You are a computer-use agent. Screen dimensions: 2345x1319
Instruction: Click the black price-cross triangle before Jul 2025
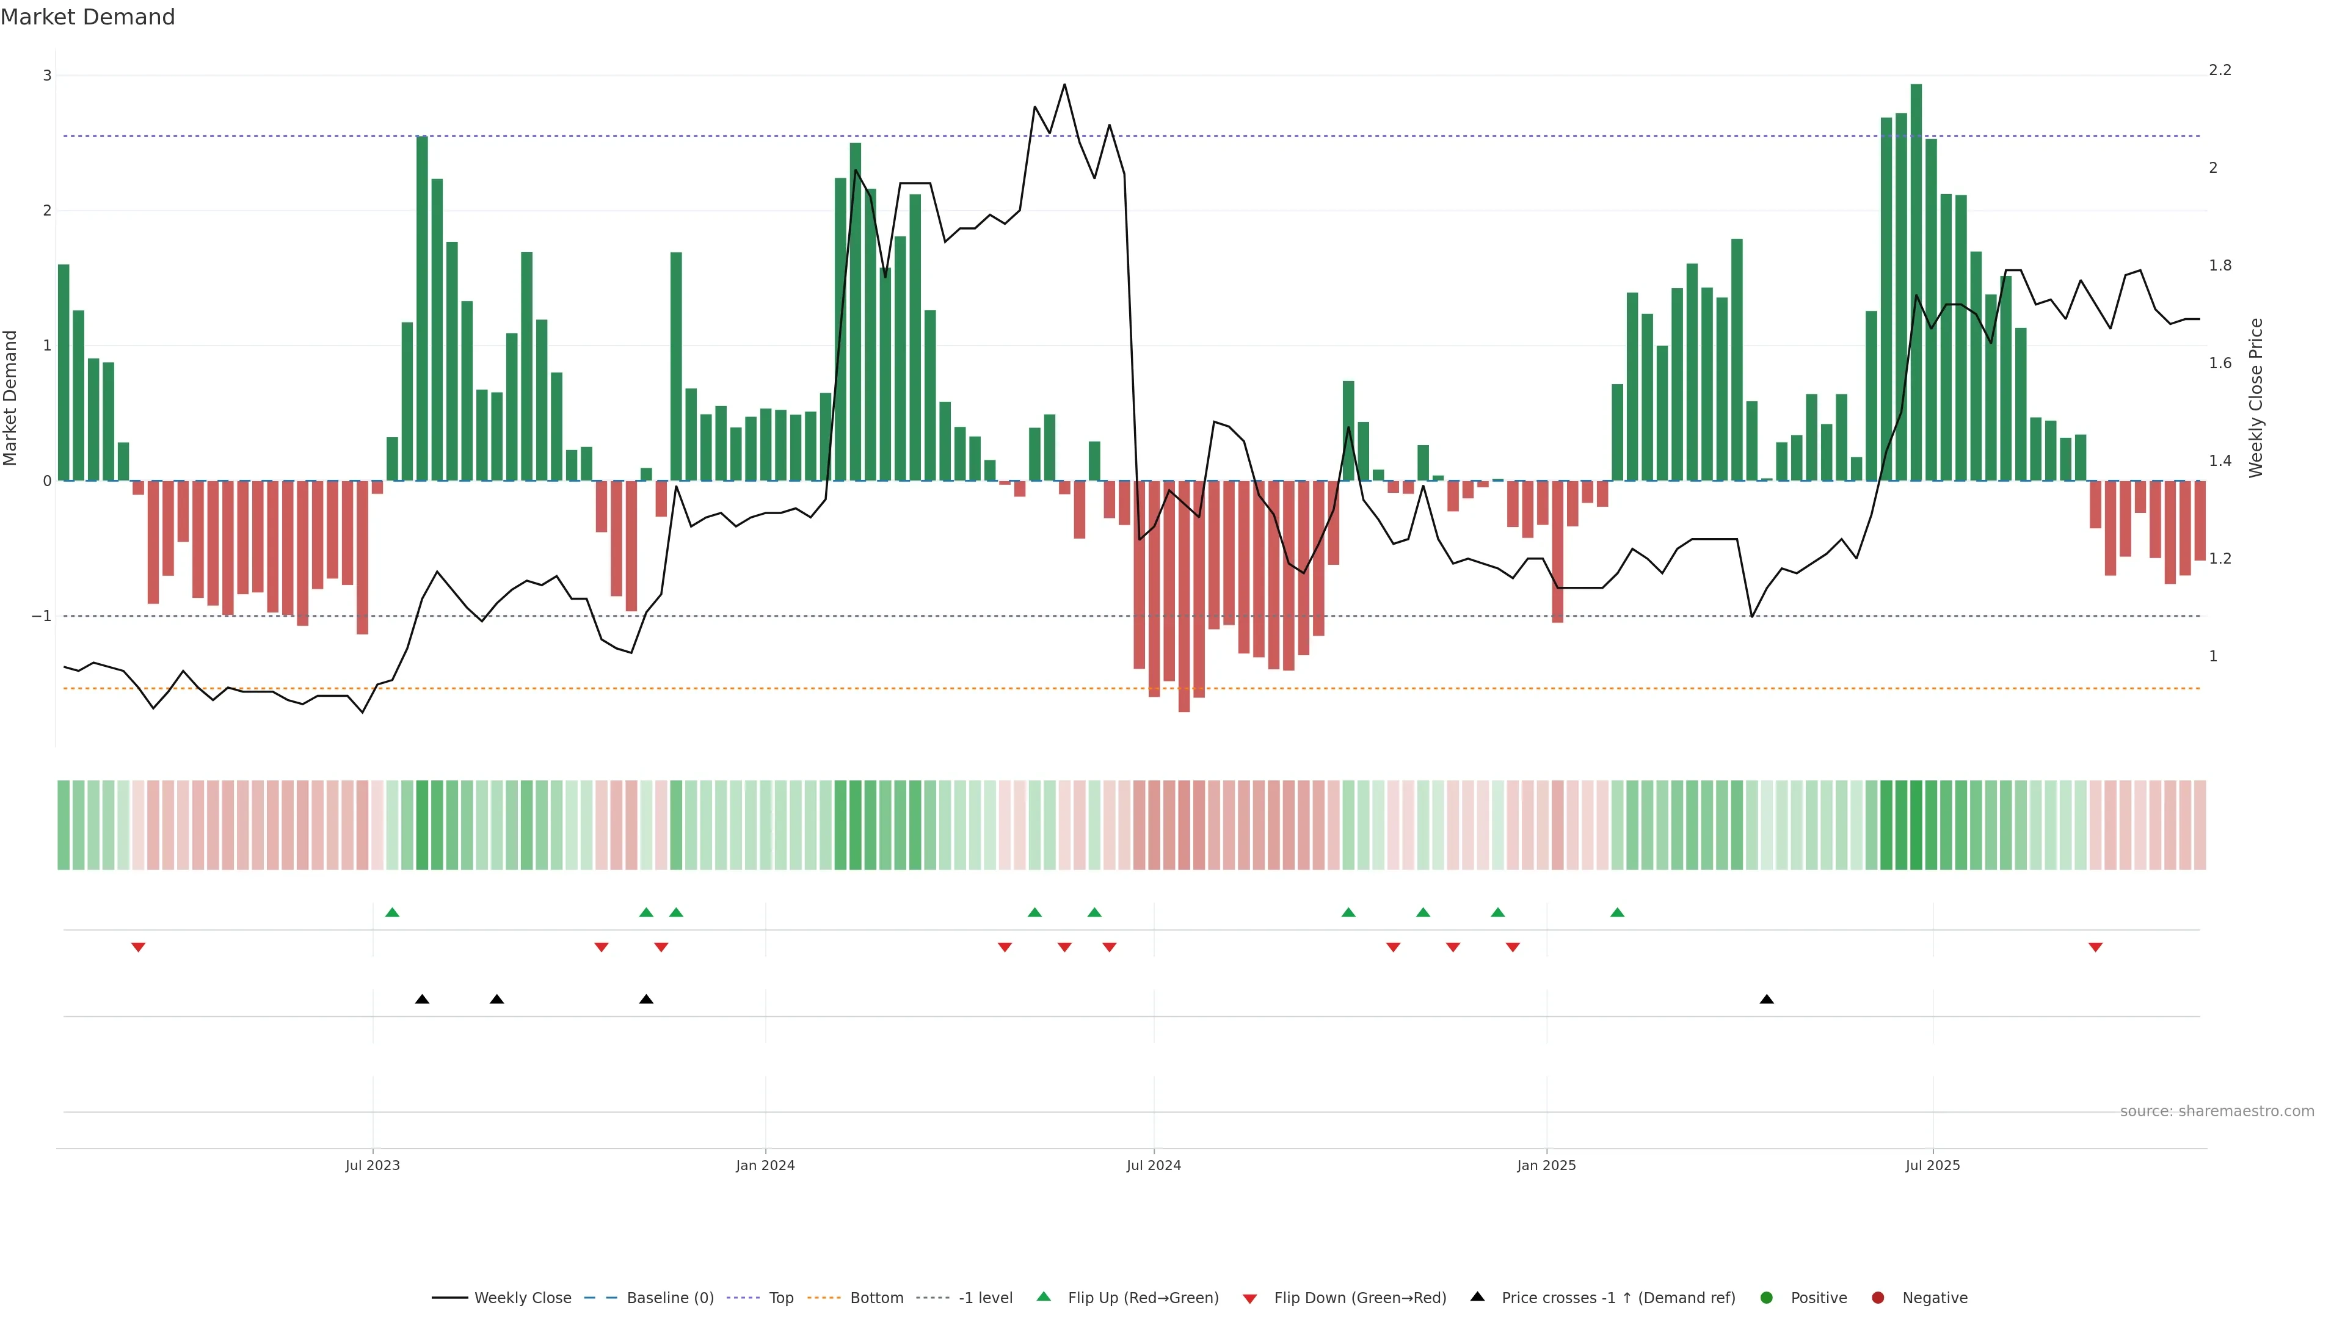[x=1767, y=1000]
